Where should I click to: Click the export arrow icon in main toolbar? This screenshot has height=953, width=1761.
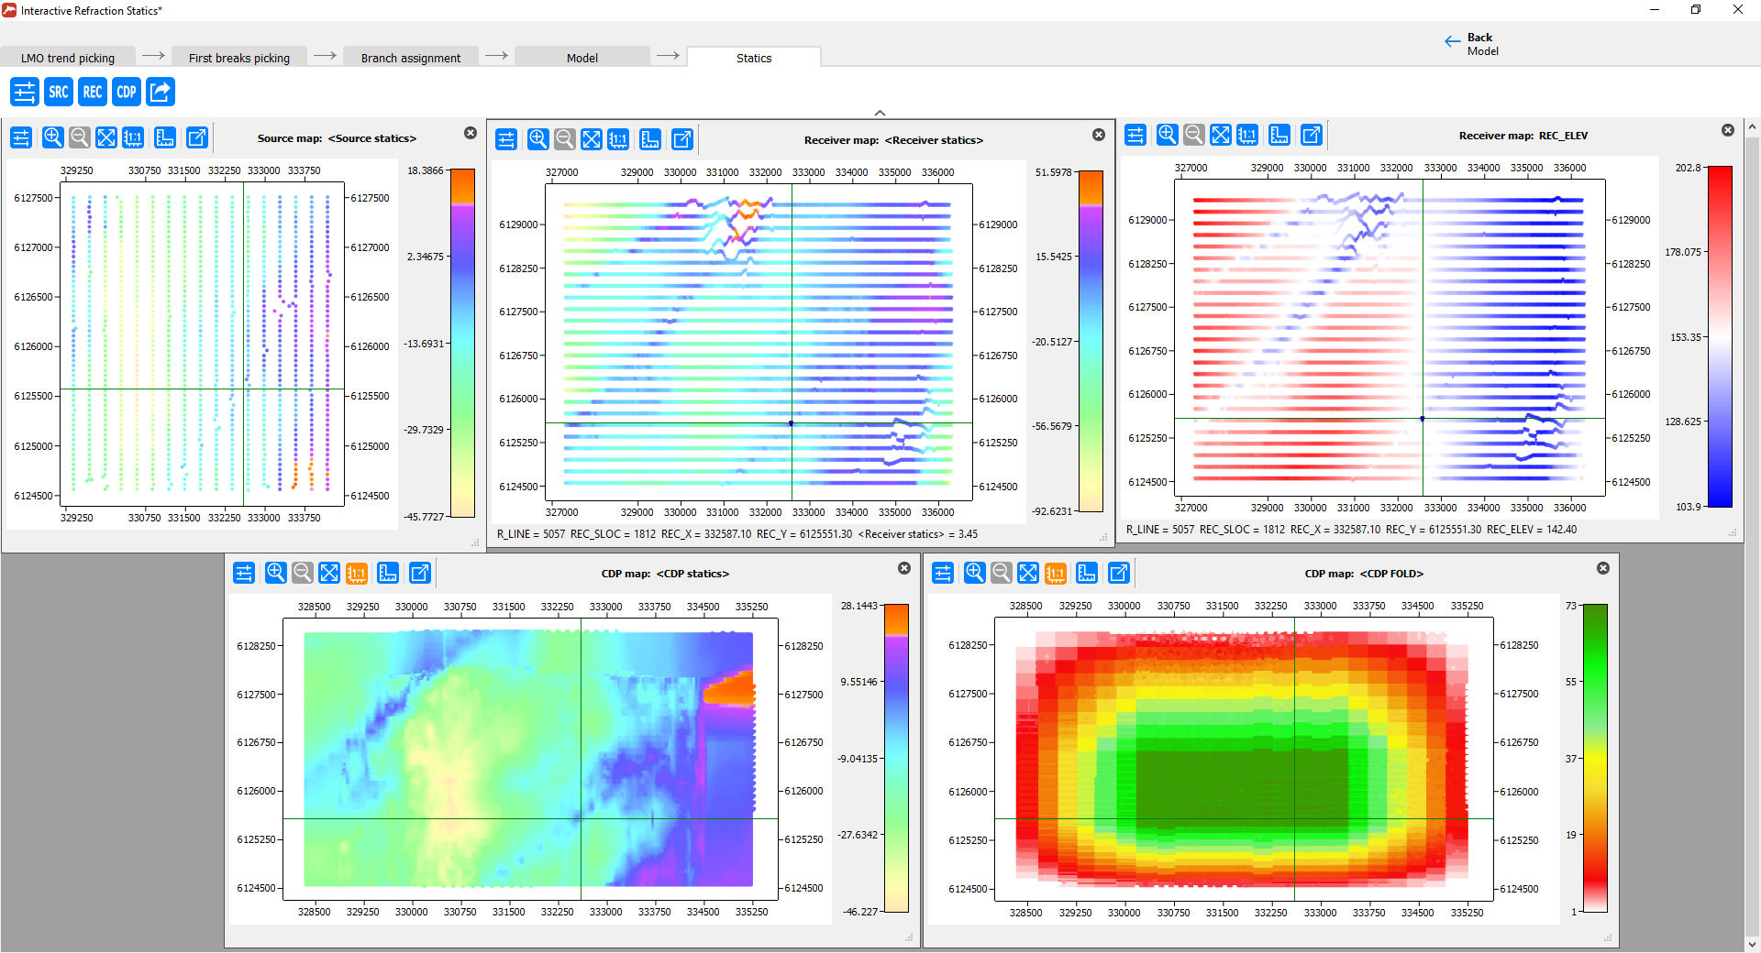click(161, 92)
